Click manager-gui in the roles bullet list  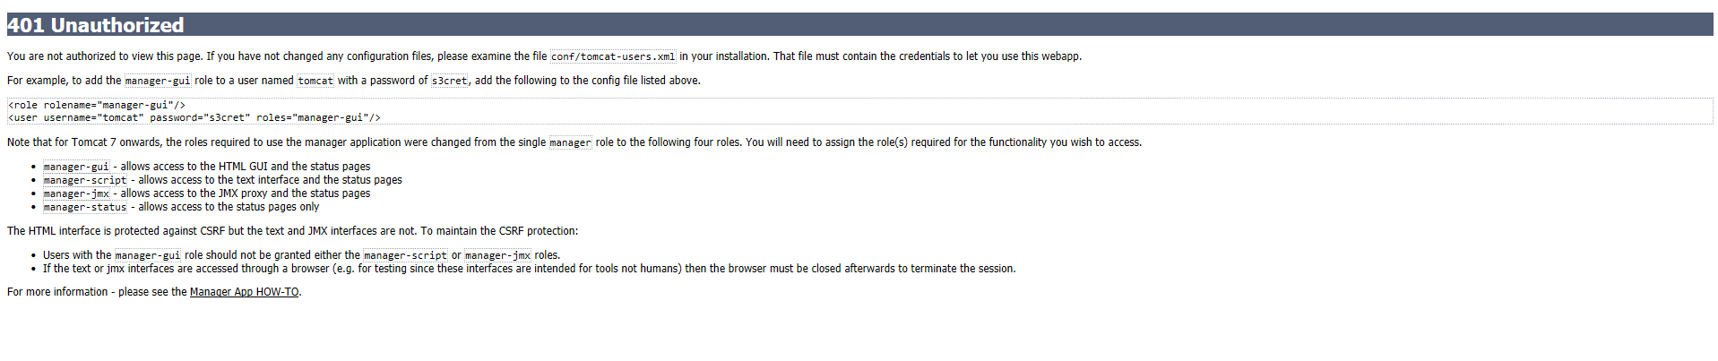coord(76,167)
